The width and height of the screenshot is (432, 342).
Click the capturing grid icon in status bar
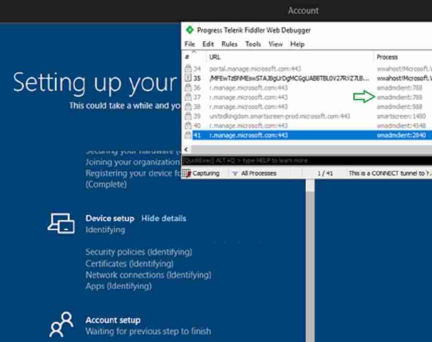(x=187, y=173)
